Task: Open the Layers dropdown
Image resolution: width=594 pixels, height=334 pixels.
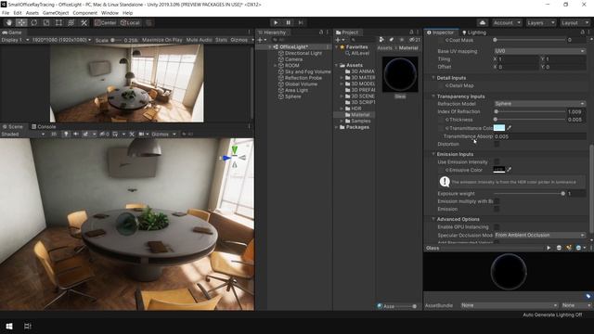Action: coord(540,22)
